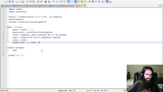The width and height of the screenshot is (163, 92).
Task: Save the currently recorded macro
Action: (103, 2)
